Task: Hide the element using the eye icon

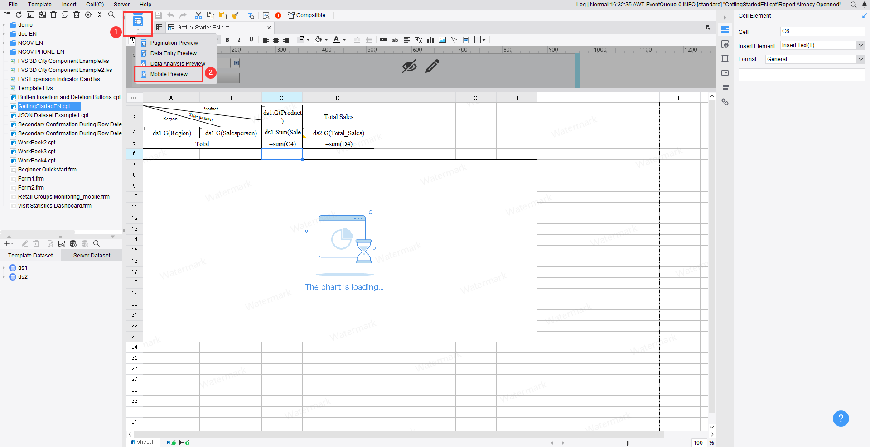Action: point(409,66)
